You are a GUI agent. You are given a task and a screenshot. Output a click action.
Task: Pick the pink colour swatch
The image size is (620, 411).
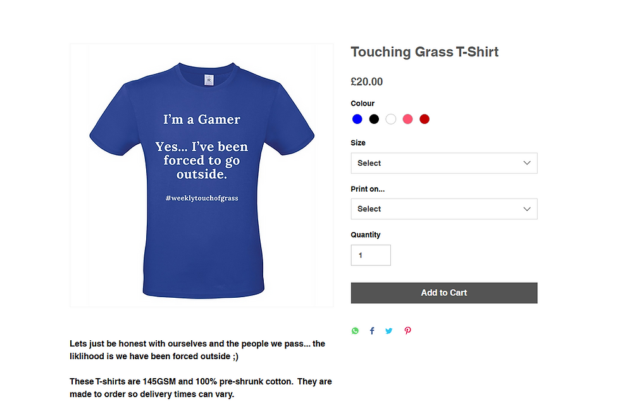408,119
